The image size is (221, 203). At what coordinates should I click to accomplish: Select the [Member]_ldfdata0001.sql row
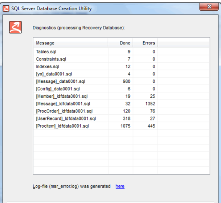(x=122, y=96)
